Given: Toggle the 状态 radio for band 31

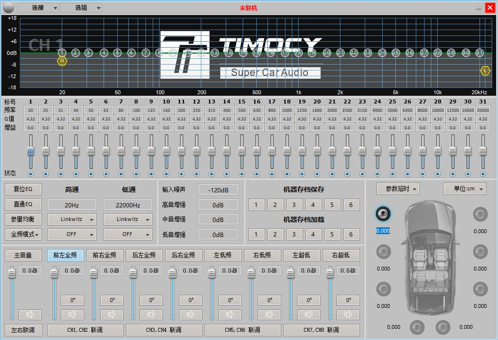Looking at the screenshot, I should [x=483, y=174].
